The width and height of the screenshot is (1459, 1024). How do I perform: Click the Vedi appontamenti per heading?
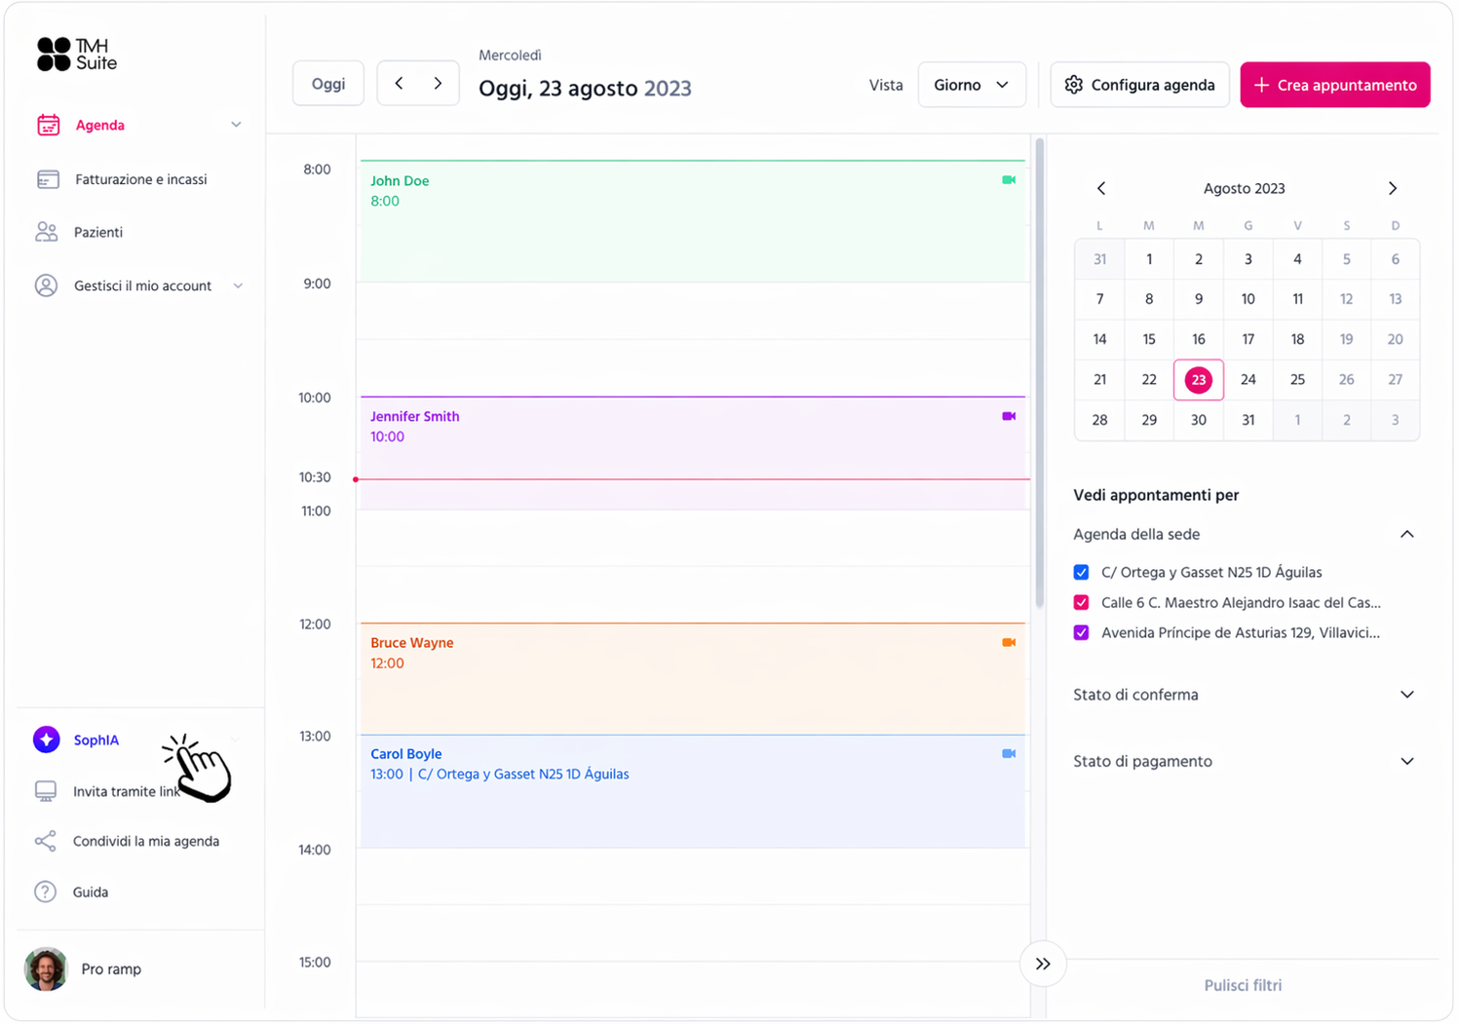pyautogui.click(x=1156, y=495)
